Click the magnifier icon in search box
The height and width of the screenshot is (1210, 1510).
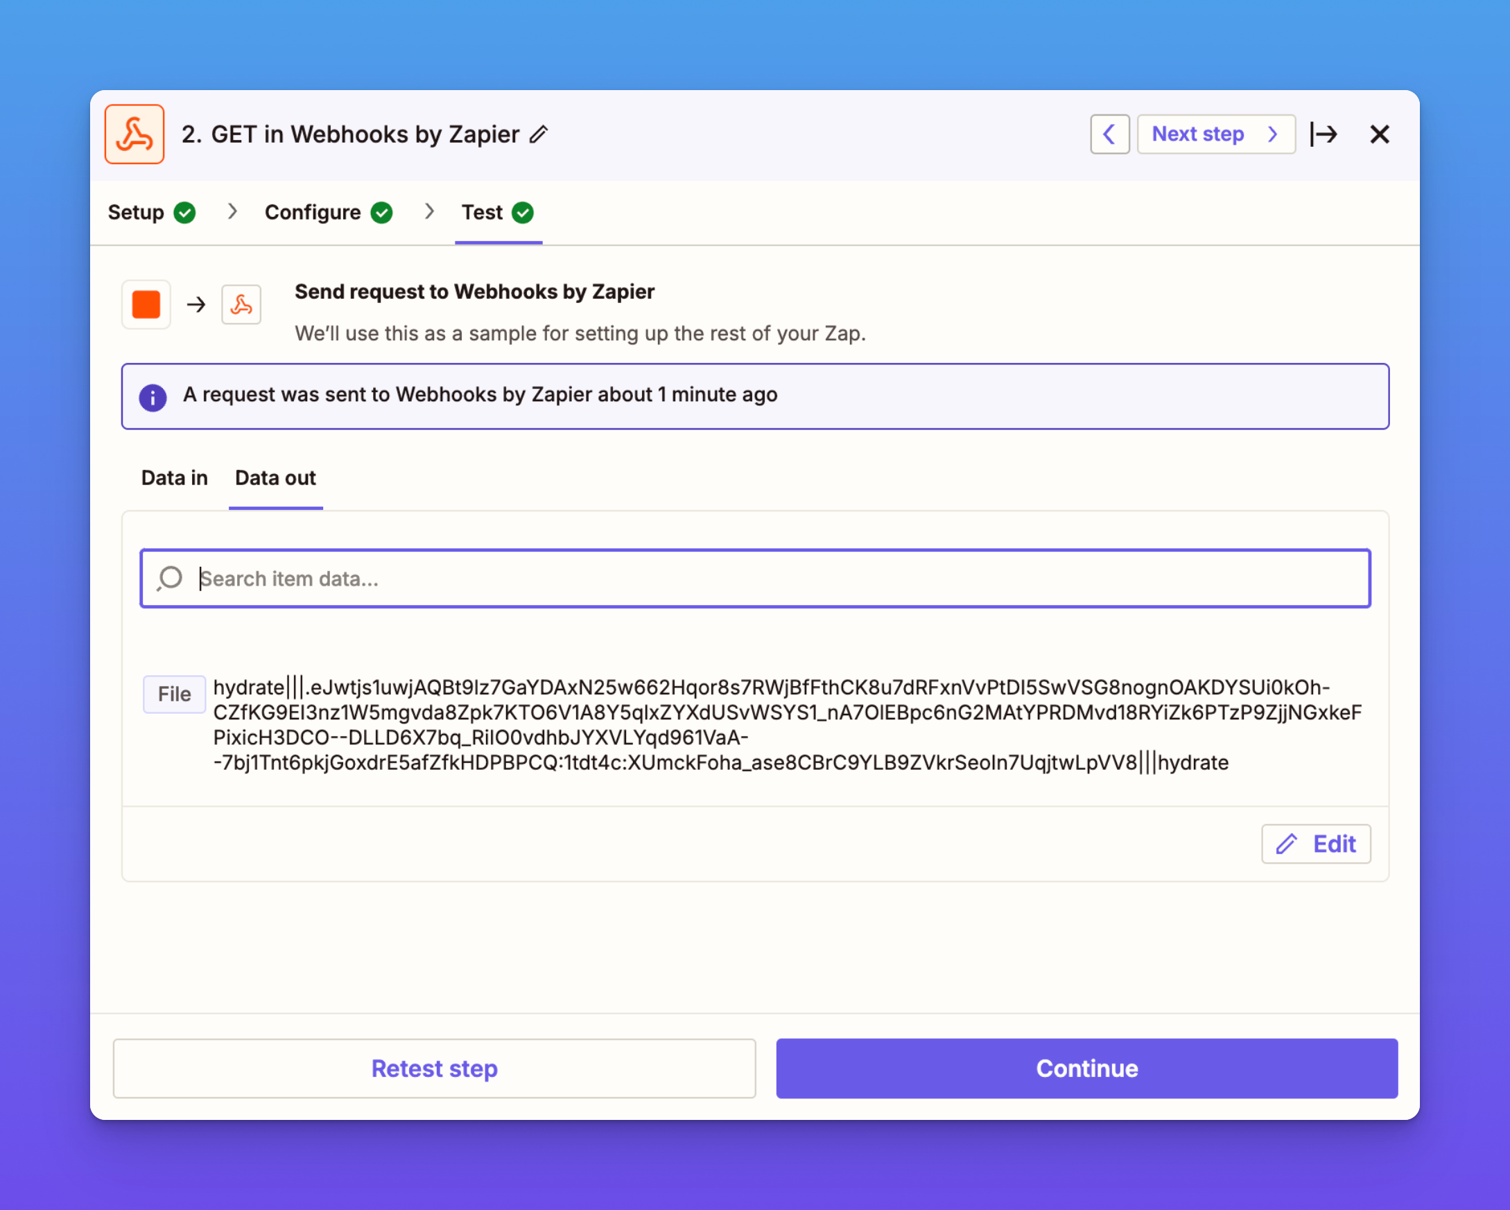(170, 579)
